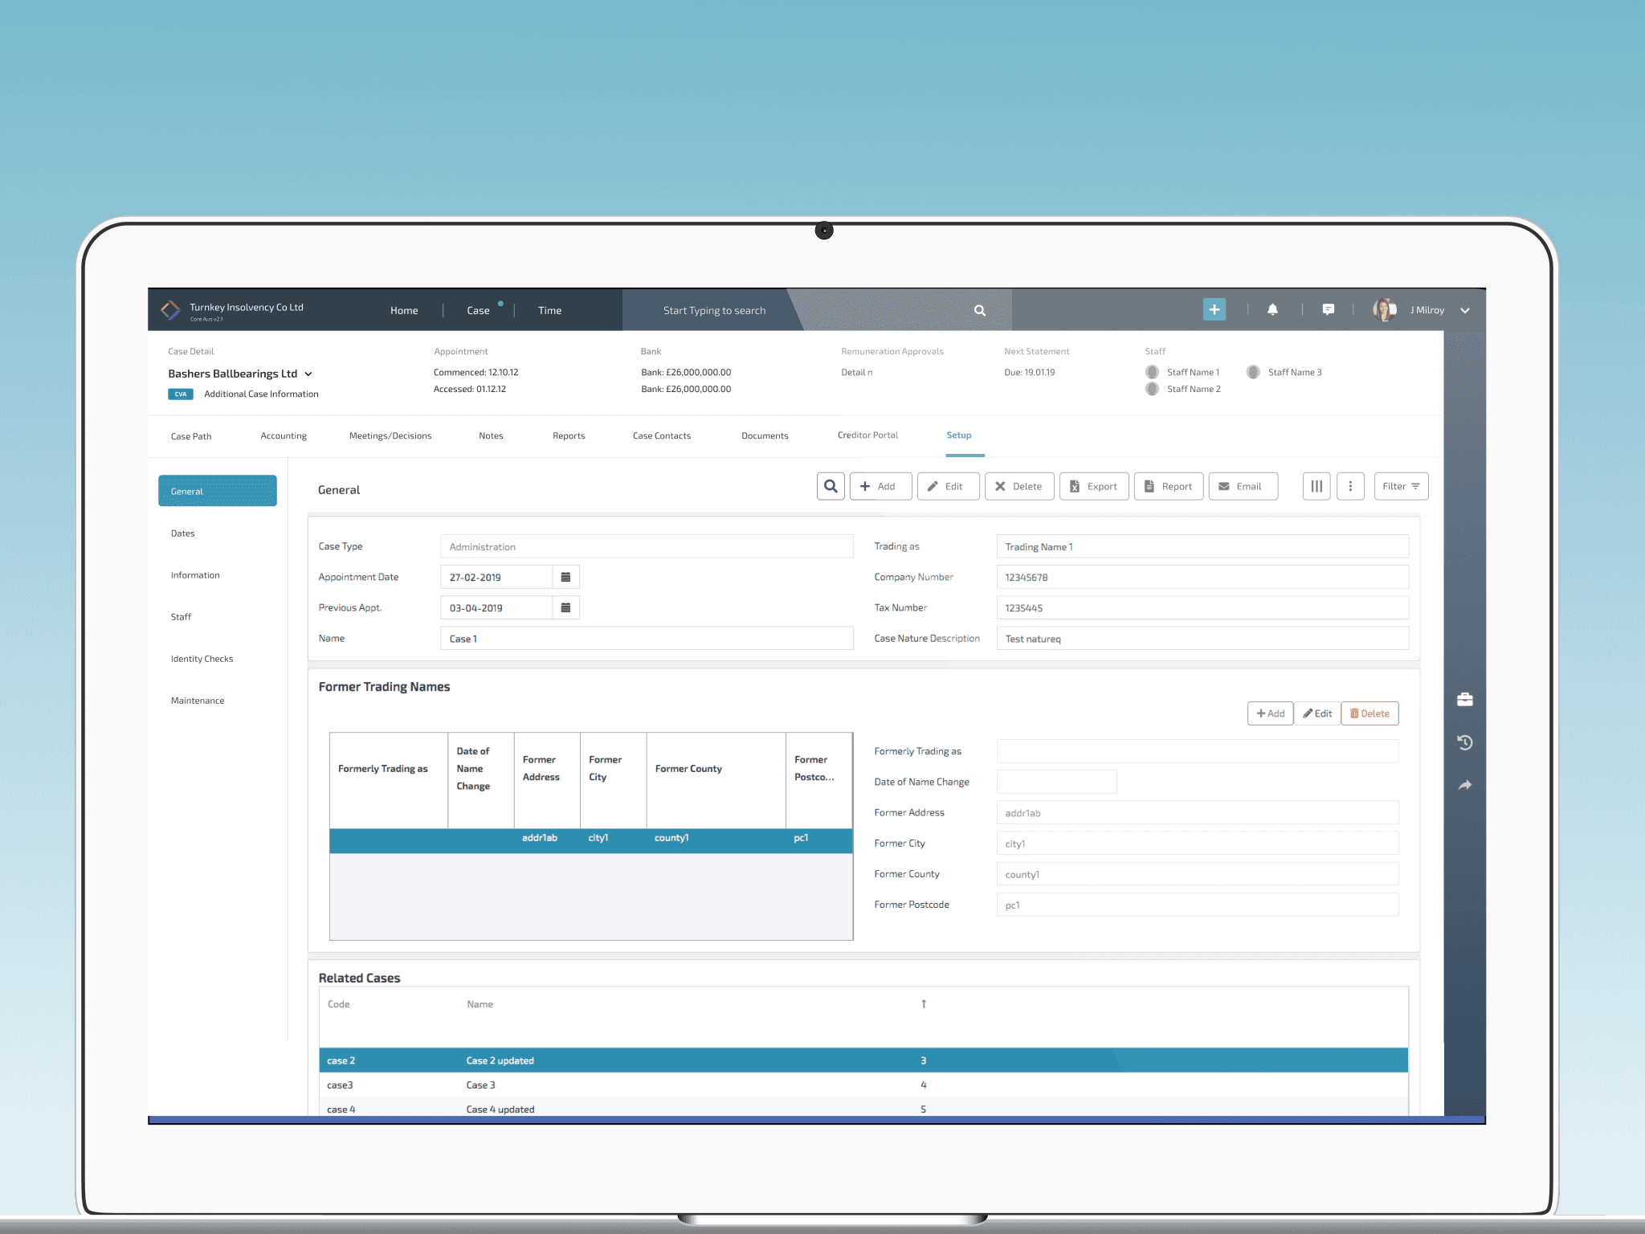Open the column chooser icon
Viewport: 1645px width, 1234px height.
(x=1316, y=486)
